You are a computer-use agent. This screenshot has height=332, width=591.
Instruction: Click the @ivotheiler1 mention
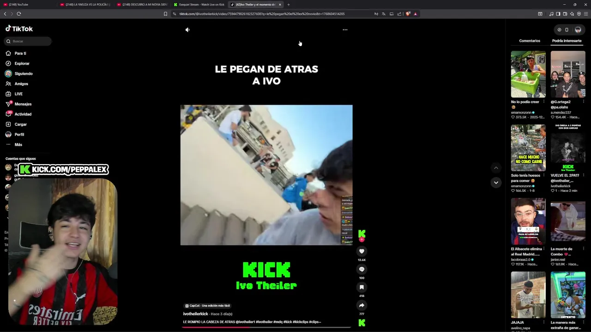[245, 322]
